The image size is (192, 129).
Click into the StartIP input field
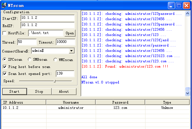point(48,18)
